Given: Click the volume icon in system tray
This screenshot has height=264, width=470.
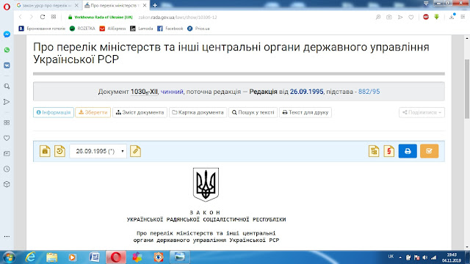Looking at the screenshot, I should pos(425,257).
